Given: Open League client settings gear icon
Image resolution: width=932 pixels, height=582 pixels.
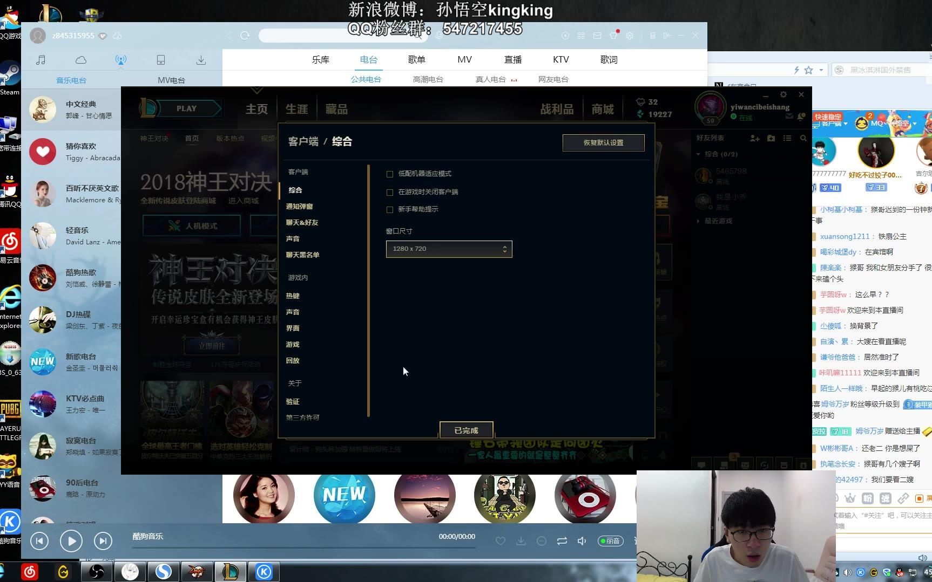Looking at the screenshot, I should coord(784,94).
